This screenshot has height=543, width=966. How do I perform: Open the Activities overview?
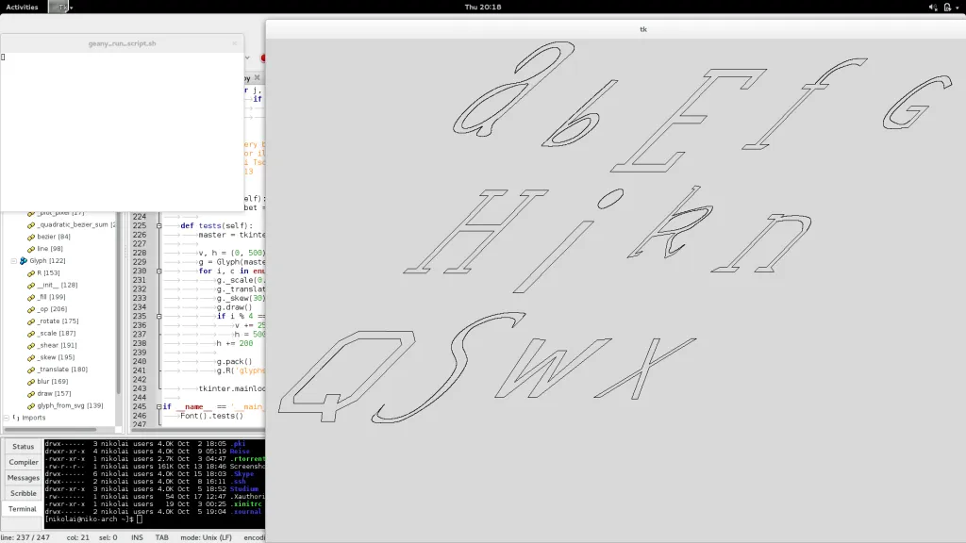pyautogui.click(x=22, y=7)
